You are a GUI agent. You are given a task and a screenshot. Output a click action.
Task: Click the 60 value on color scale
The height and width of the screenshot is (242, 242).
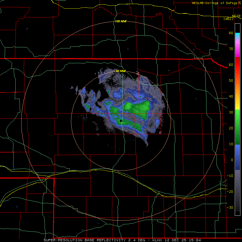click(x=231, y=65)
